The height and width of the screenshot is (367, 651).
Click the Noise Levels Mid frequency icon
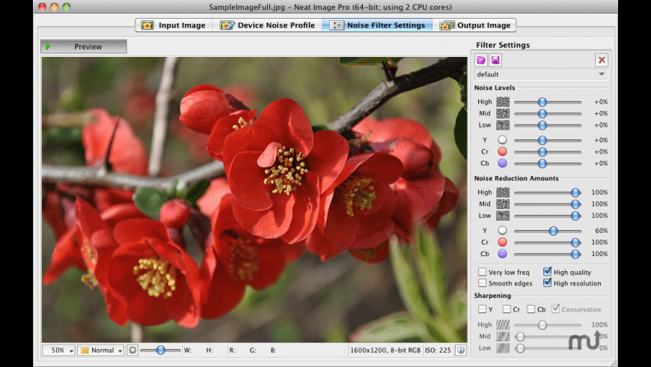pos(503,113)
